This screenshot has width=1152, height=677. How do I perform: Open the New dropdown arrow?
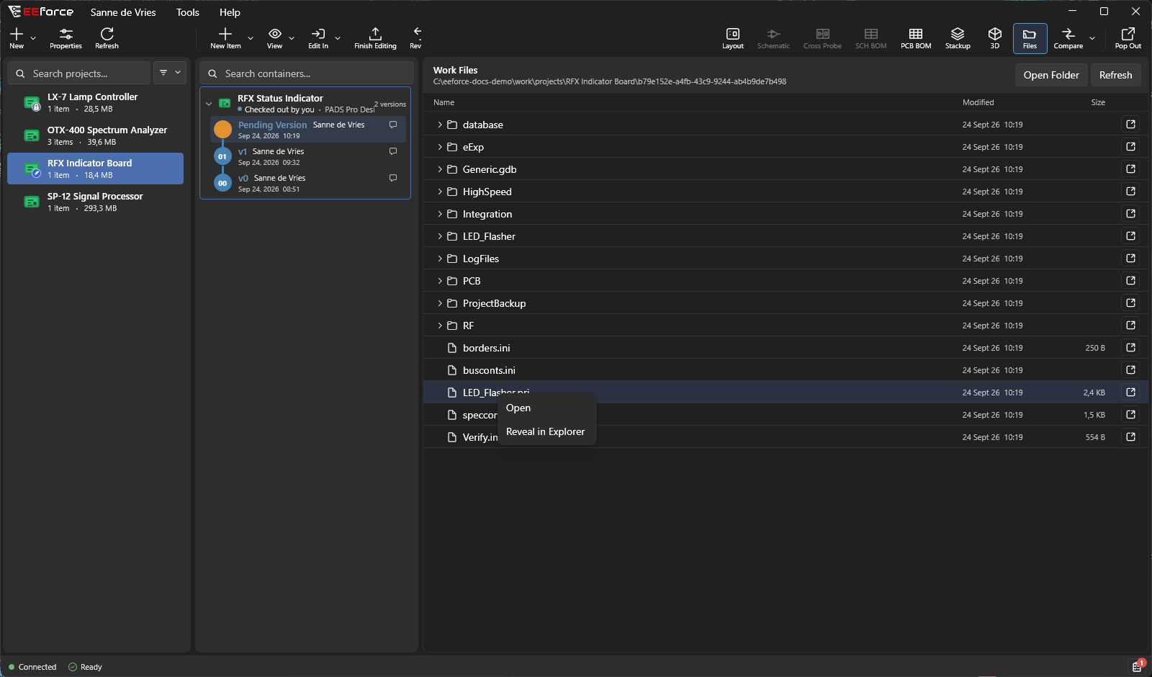33,38
